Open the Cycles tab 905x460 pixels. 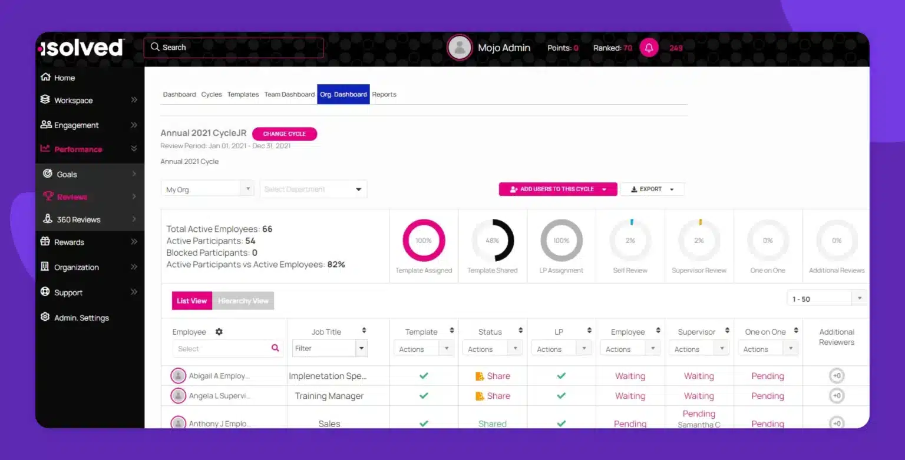[212, 94]
